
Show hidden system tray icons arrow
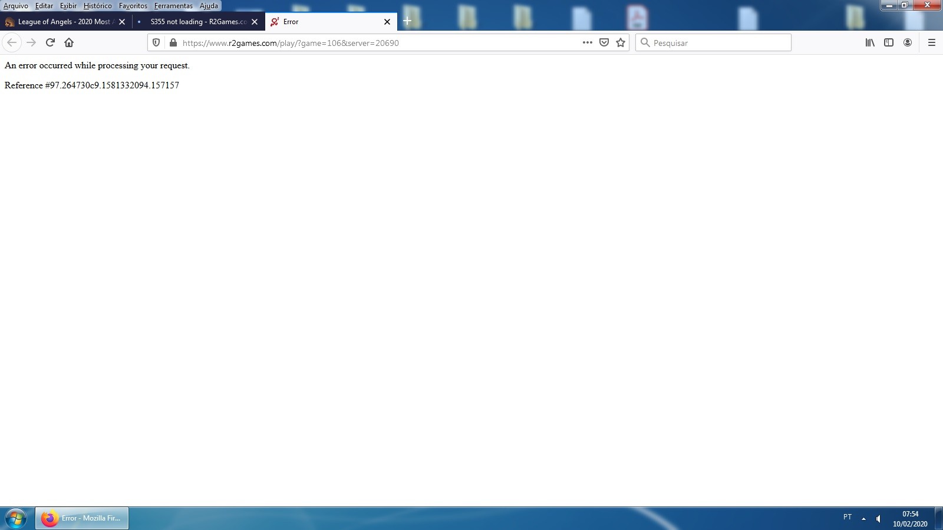coord(863,518)
